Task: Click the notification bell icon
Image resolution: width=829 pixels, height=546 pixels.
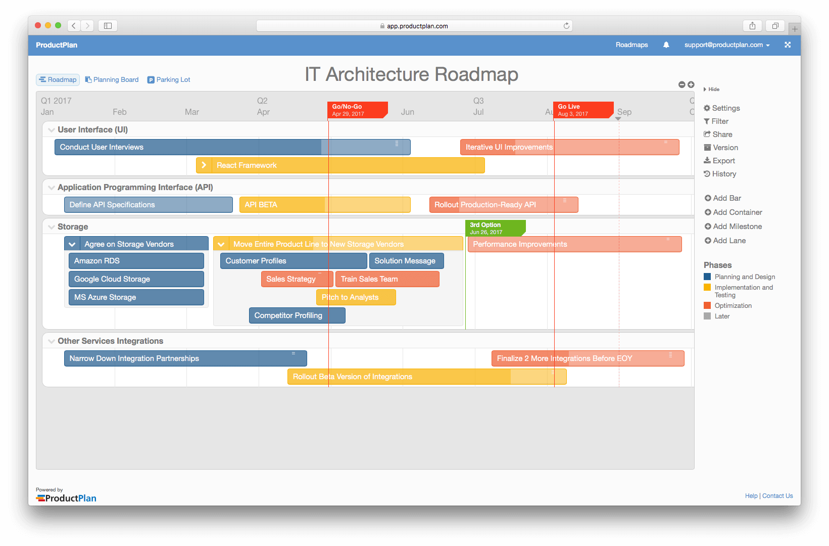Action: [666, 45]
